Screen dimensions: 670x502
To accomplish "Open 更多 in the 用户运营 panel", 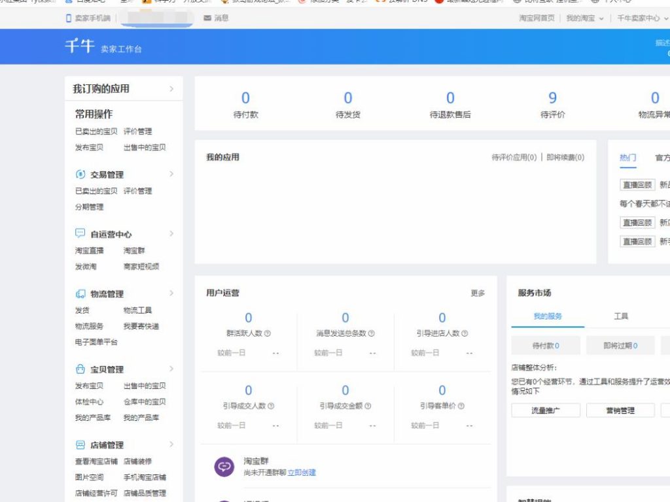I will (479, 293).
